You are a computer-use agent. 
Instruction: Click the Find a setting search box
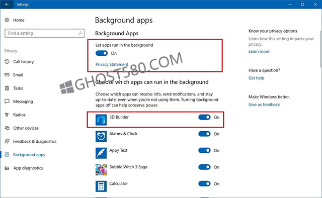[x=44, y=33]
